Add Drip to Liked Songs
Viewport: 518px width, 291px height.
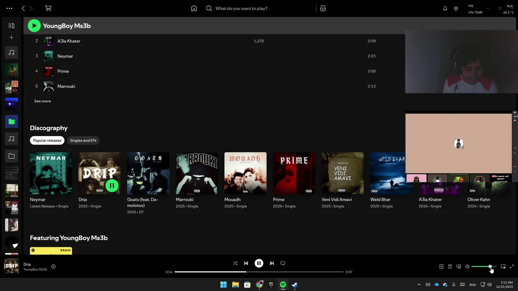[x=53, y=266]
